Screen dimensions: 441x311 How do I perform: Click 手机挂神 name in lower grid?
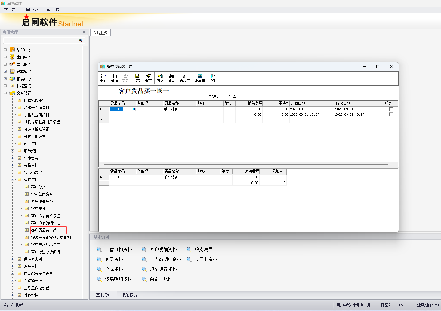point(171,177)
